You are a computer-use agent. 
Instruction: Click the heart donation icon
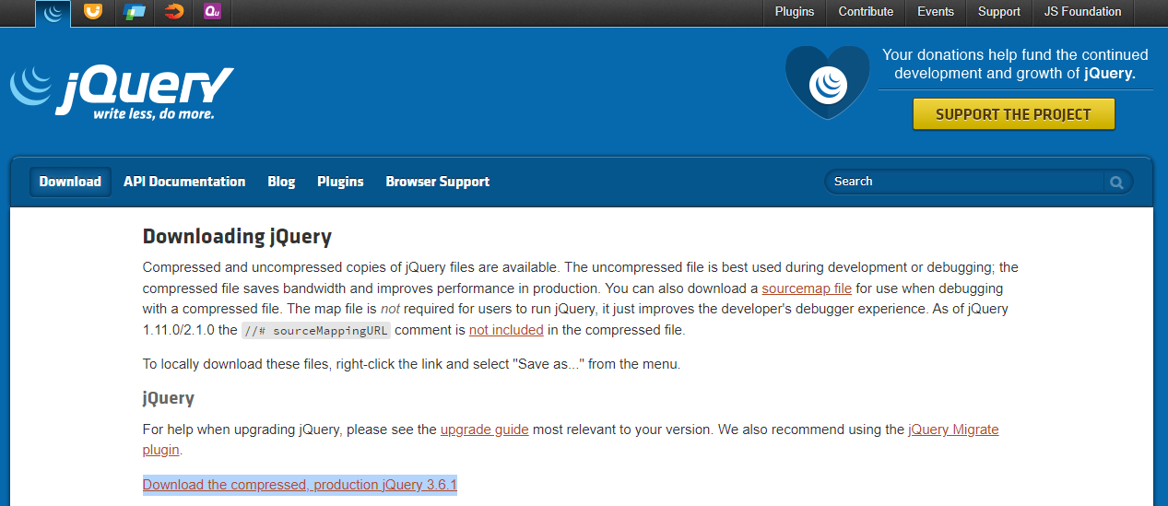[x=827, y=82]
